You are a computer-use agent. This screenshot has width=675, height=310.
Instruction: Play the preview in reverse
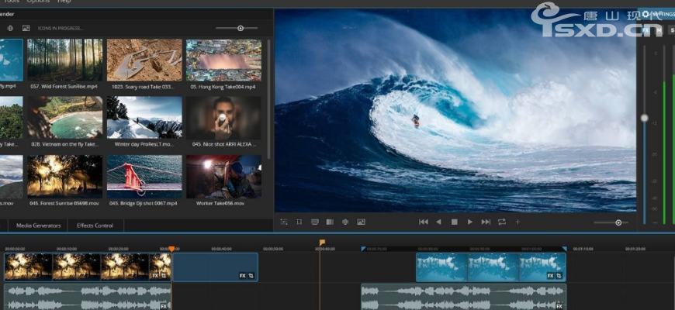point(438,222)
